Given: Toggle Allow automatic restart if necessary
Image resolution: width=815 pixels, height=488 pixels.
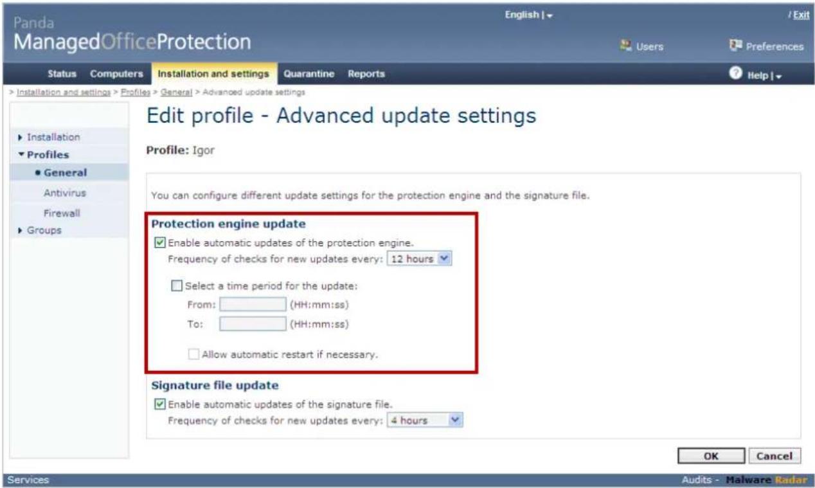Looking at the screenshot, I should (x=193, y=354).
